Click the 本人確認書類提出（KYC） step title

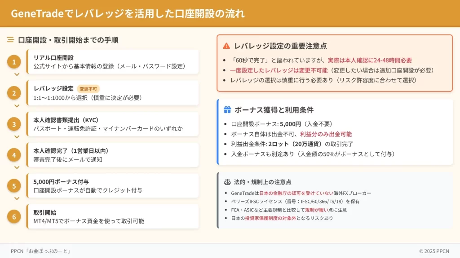[66, 120]
